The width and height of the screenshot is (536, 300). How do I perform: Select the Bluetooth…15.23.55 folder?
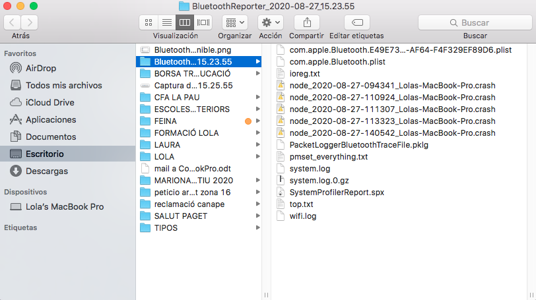[199, 62]
